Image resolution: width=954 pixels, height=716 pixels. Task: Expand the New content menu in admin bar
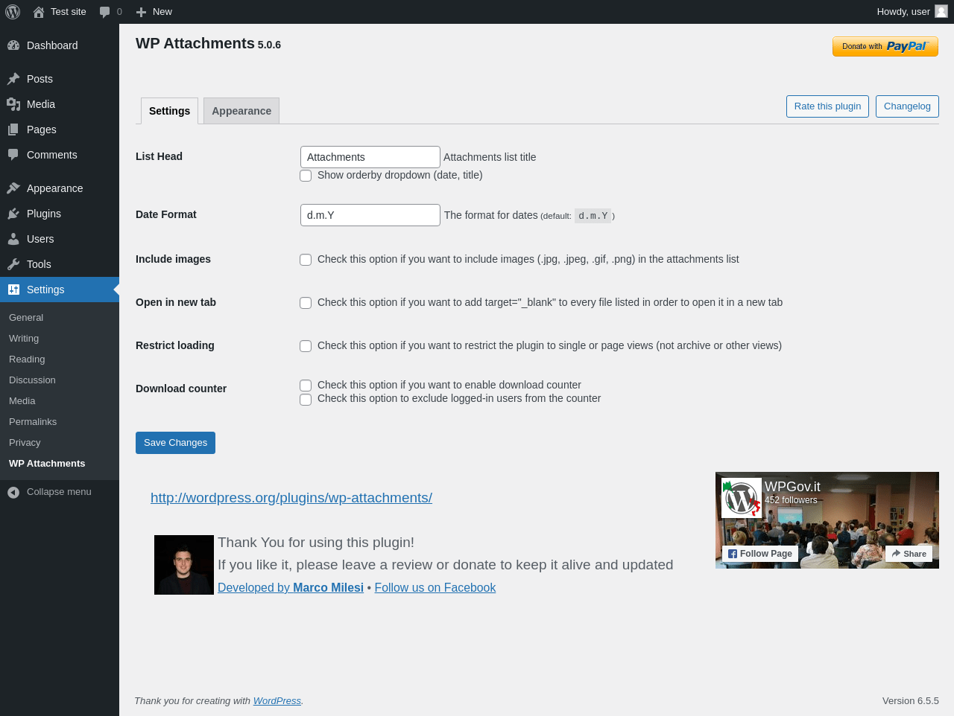[x=154, y=12]
